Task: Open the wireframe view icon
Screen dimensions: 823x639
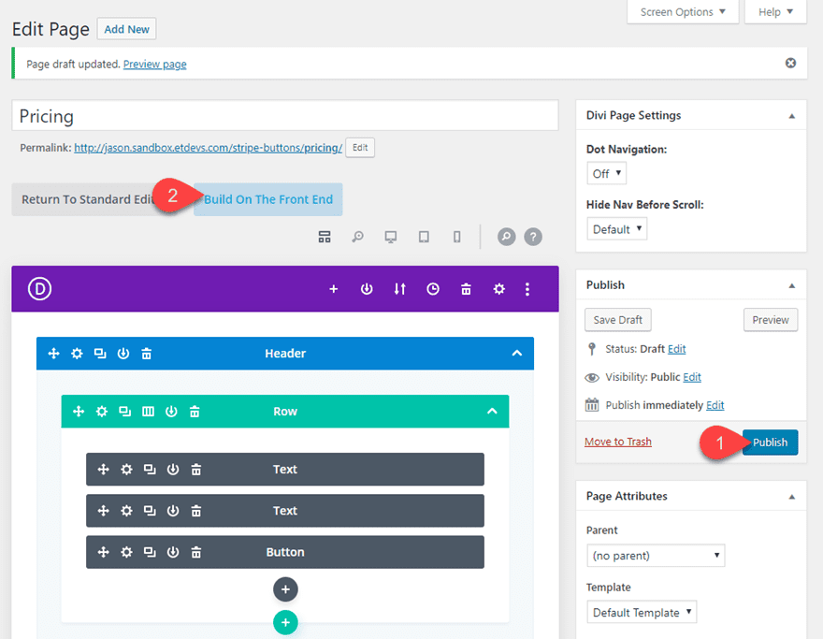Action: (x=325, y=237)
